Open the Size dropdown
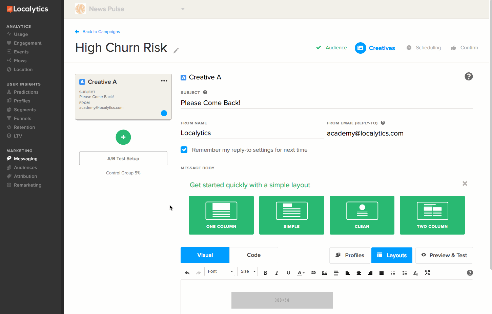 pyautogui.click(x=248, y=271)
